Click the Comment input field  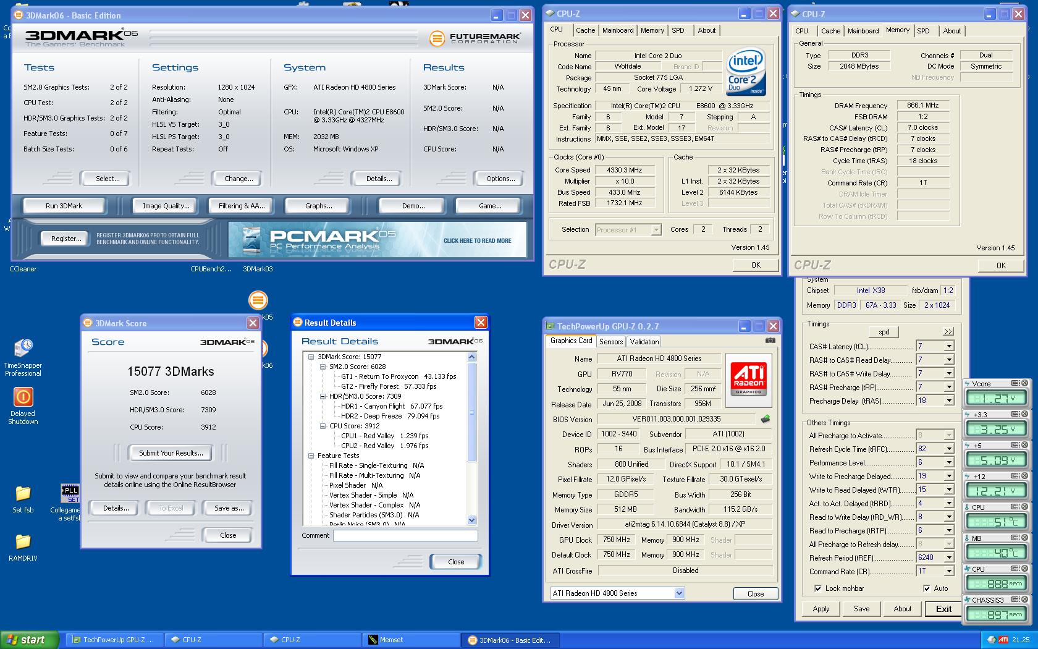coord(405,536)
